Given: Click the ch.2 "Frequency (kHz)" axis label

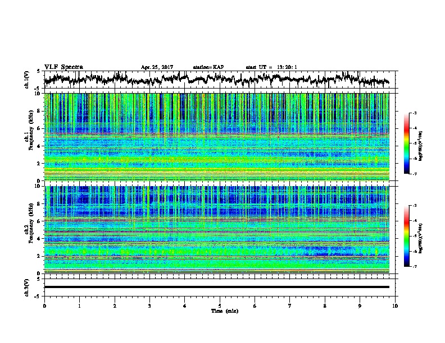Looking at the screenshot, I should pos(31,224).
